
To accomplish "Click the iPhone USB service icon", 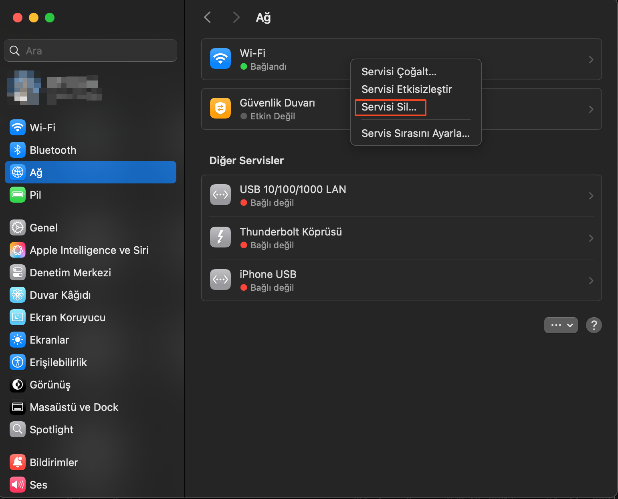I will click(220, 280).
